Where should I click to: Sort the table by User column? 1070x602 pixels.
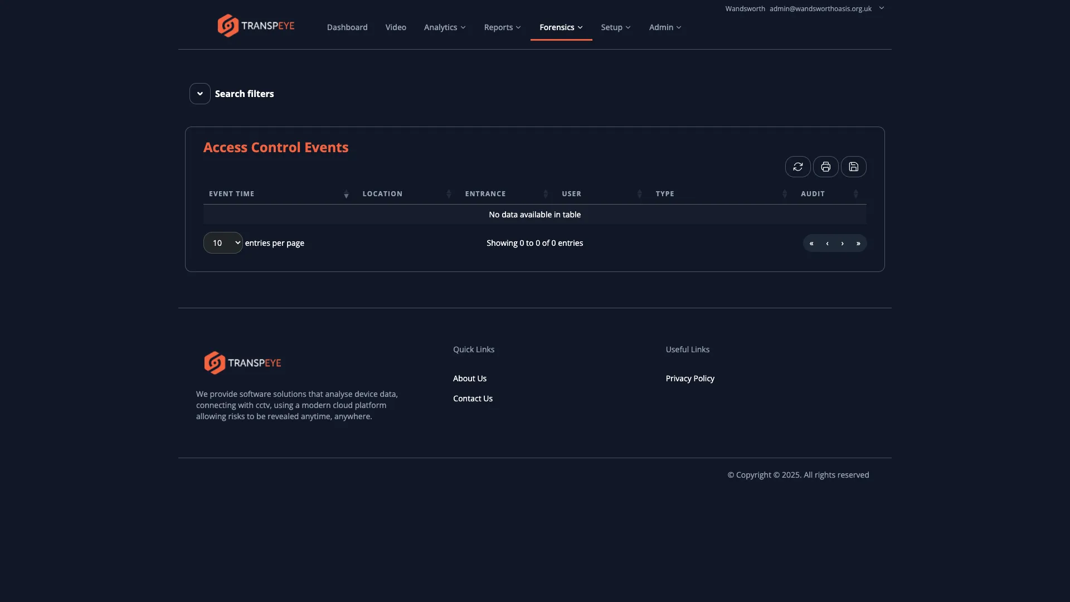coord(571,193)
